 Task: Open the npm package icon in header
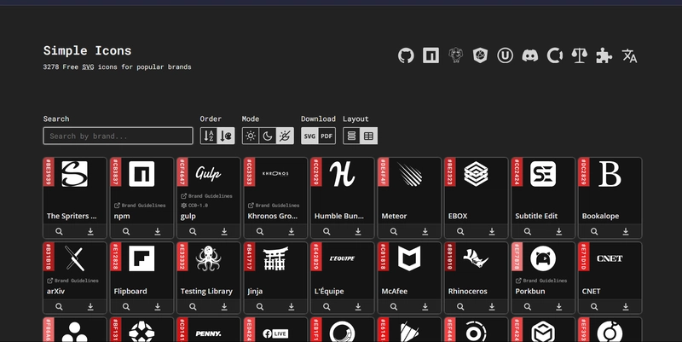tap(431, 55)
